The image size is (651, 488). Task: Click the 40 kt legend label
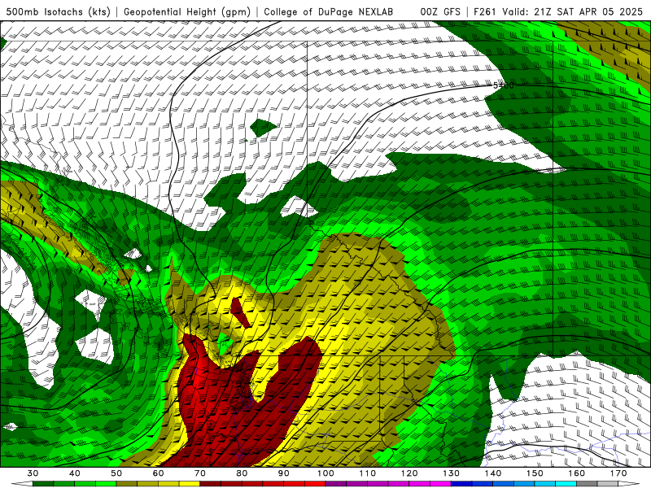tap(75, 473)
